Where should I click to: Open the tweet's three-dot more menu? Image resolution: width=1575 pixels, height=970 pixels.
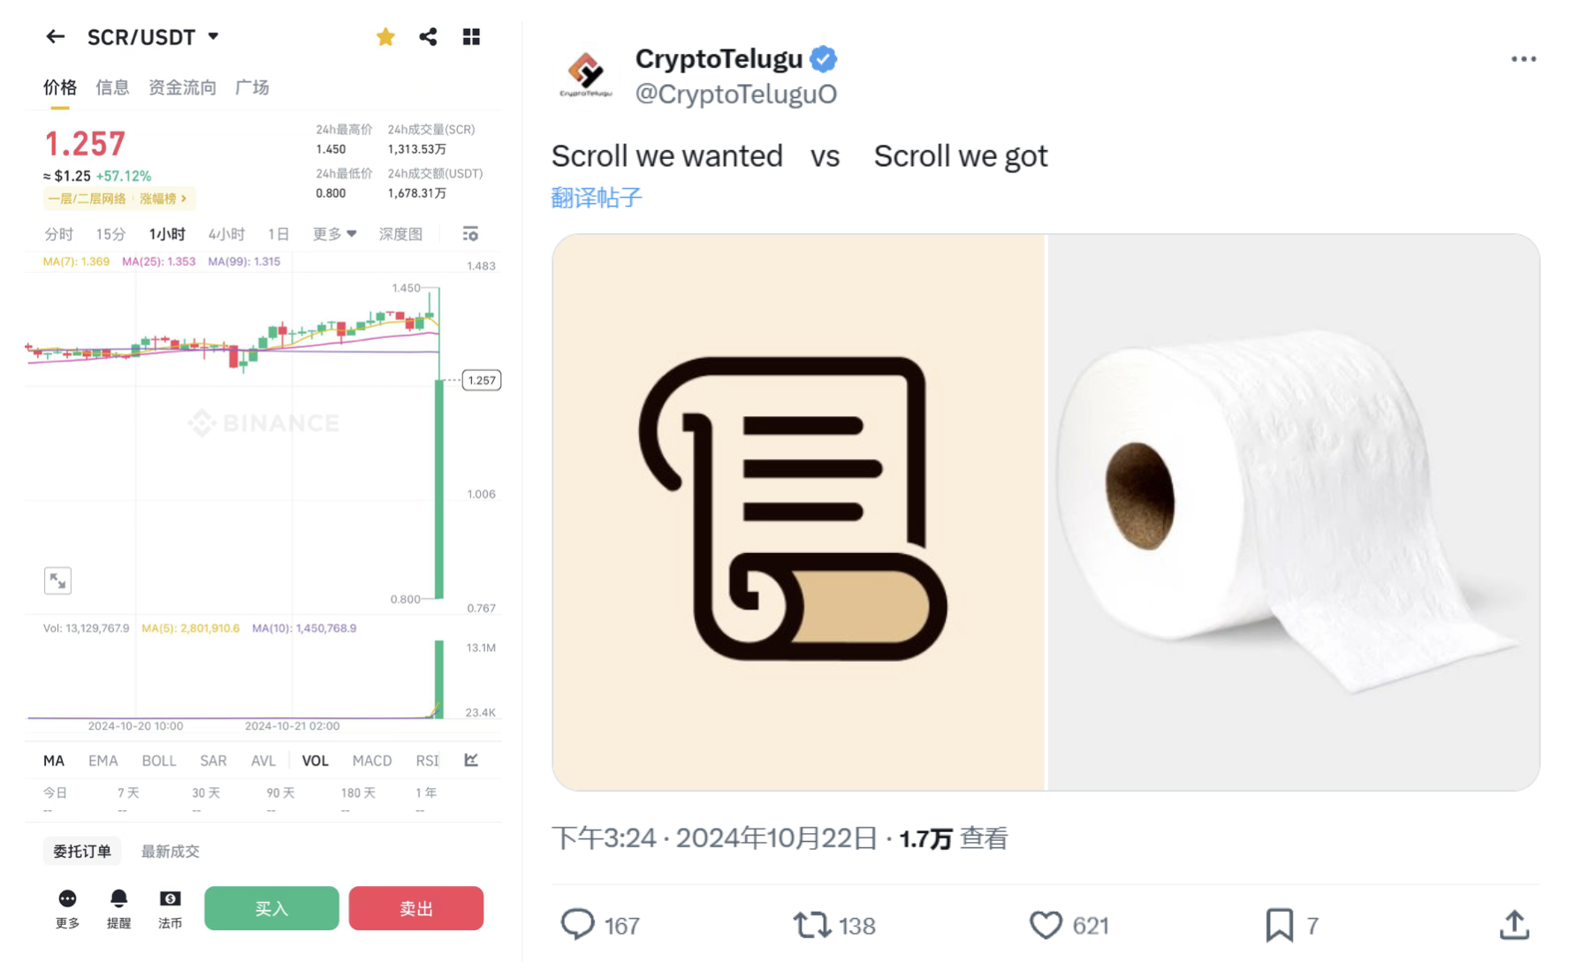[1523, 59]
